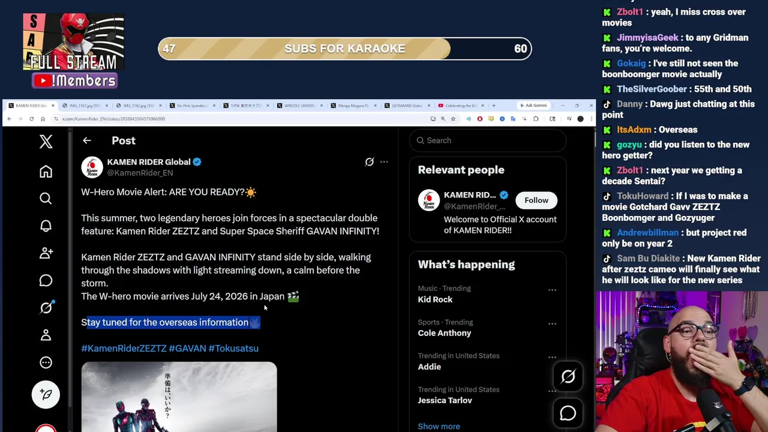Viewport: 768px width, 432px height.
Task: Open the More circle icon in sidebar
Action: pyautogui.click(x=46, y=362)
